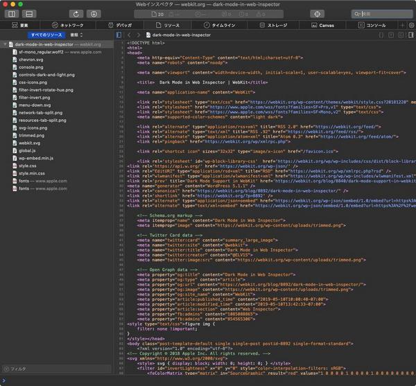This screenshot has height=386, width=416.
Task: Click the <title> line text in source
Action: click(x=202, y=82)
